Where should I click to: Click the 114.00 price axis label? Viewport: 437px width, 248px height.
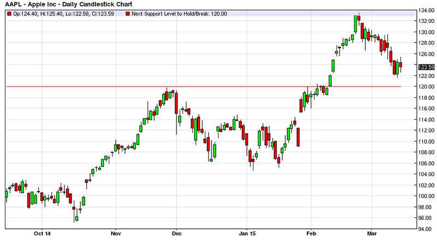(426, 120)
